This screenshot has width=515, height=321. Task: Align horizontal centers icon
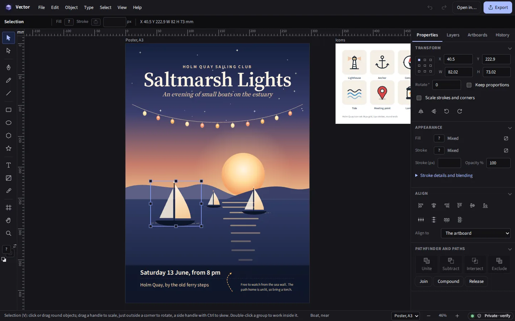[x=434, y=205]
